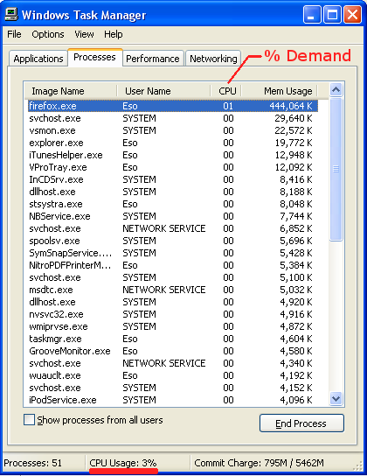Select the InCDSrv.exe process
367x476 pixels.
(x=173, y=179)
